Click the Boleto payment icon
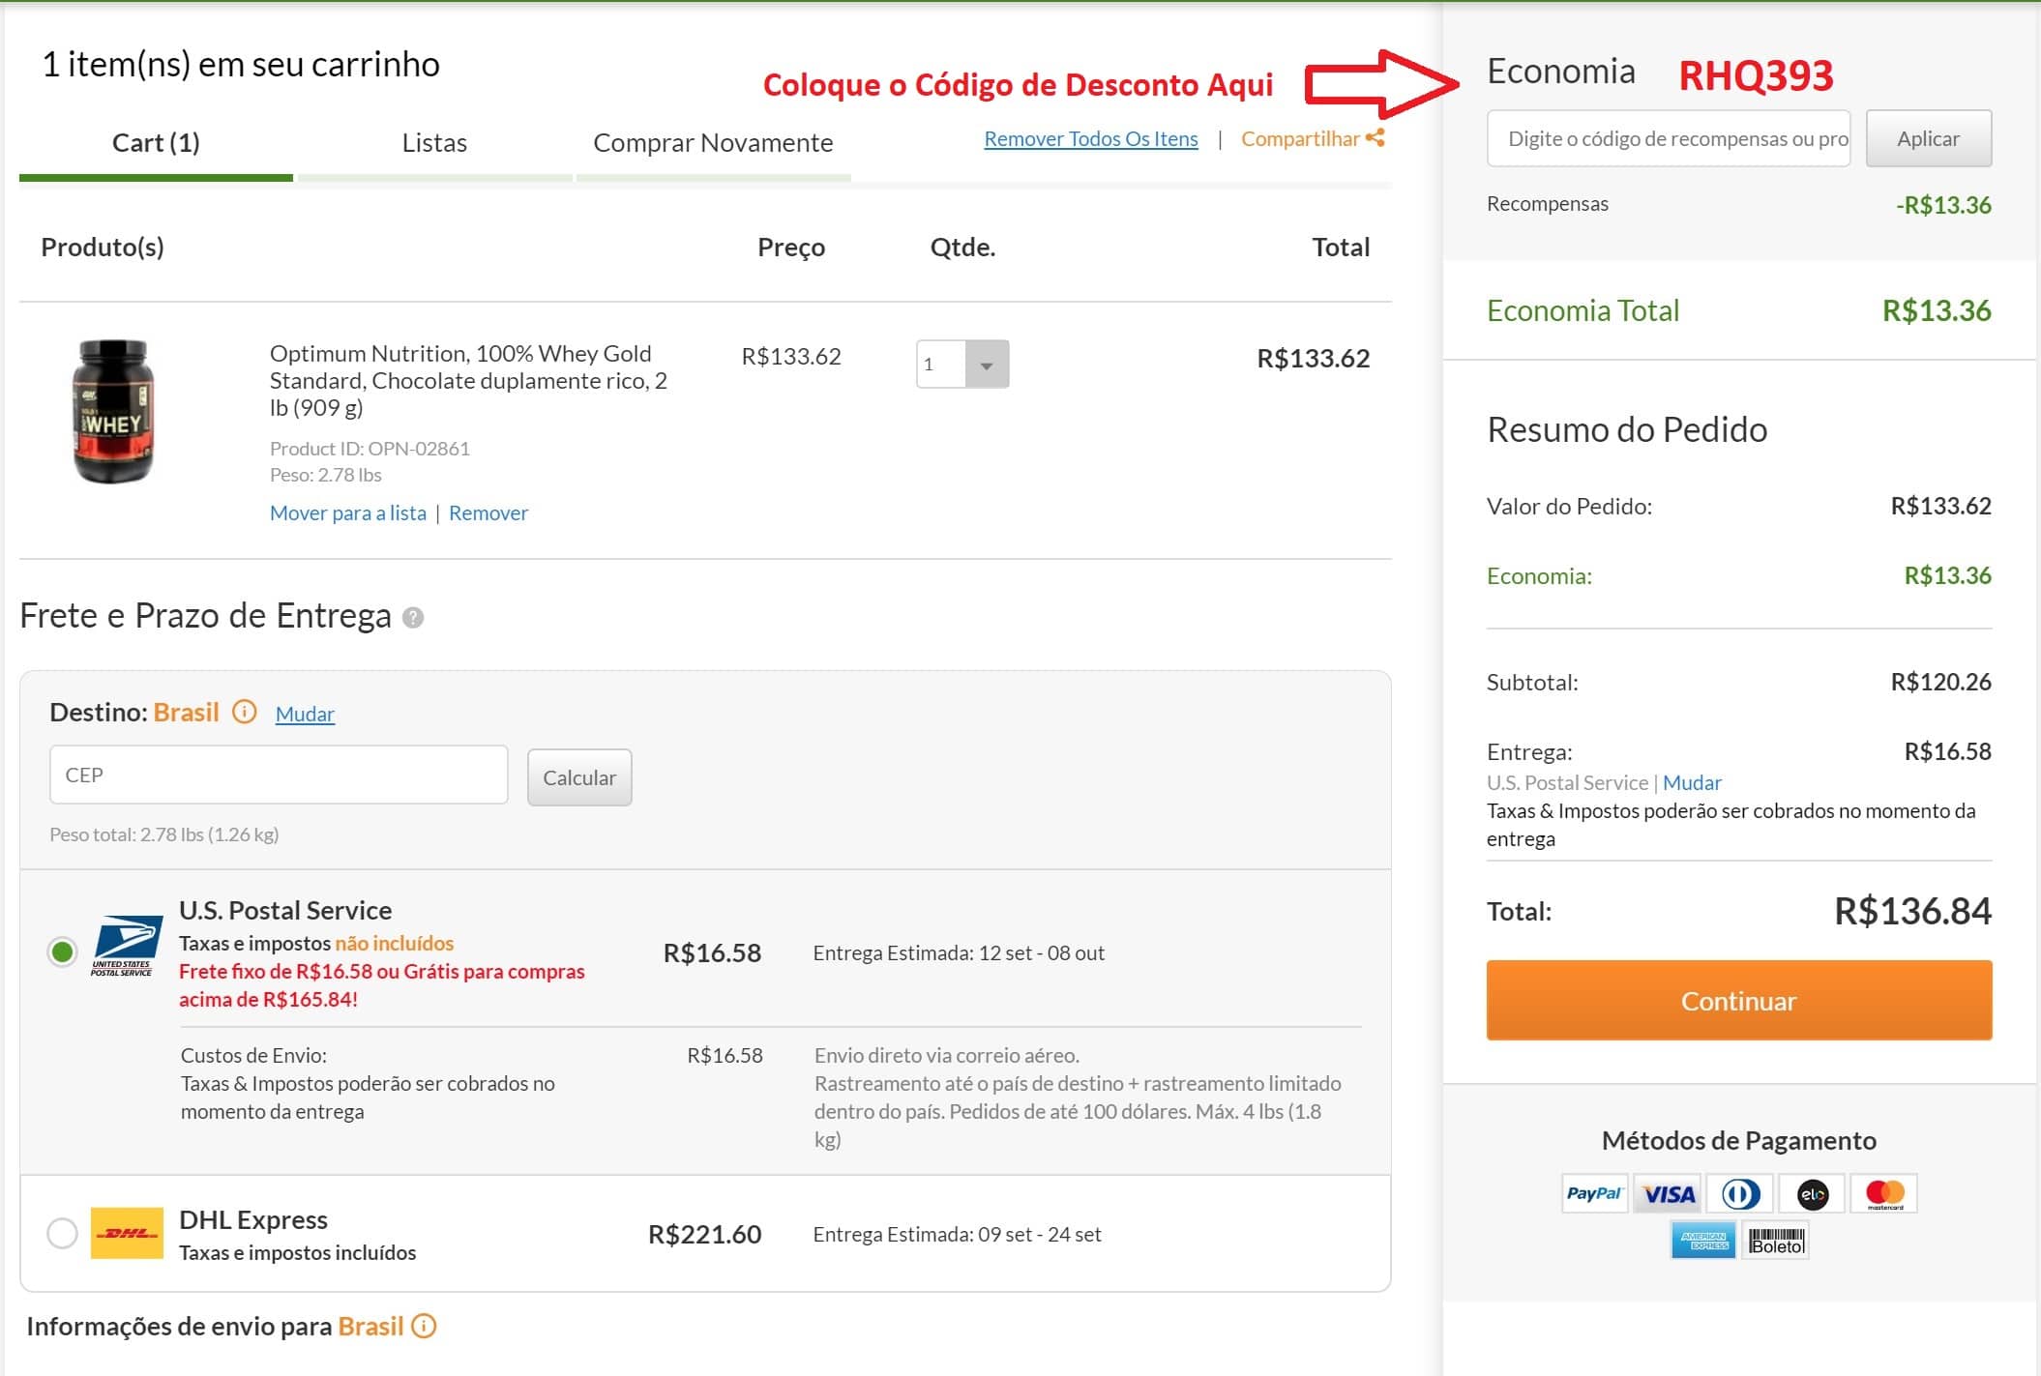 pyautogui.click(x=1776, y=1241)
